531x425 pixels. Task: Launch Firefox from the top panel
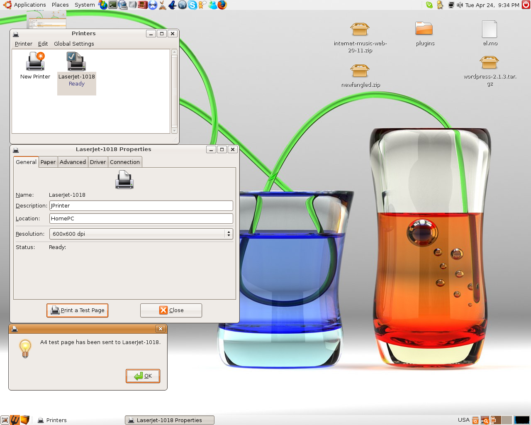pyautogui.click(x=222, y=5)
